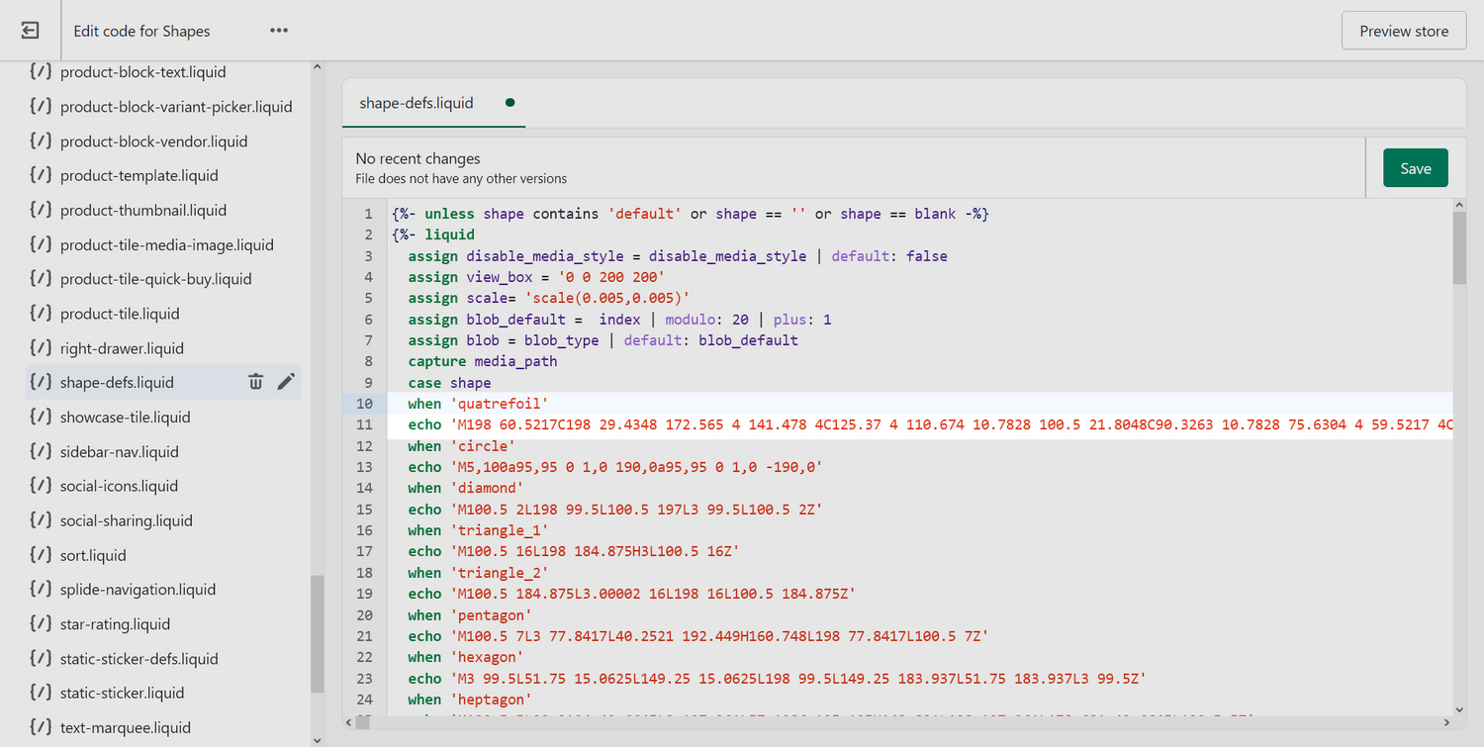Click the liquid icon beside social-icons.liquid
This screenshot has width=1484, height=747.
[41, 486]
